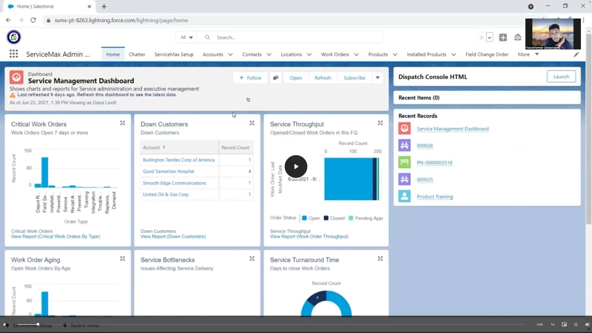This screenshot has height=333, width=592.
Task: Expand the Service Throughput chart
Action: pos(380,123)
